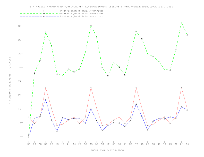204x157 pixels.
Task: Click red plus data point at hour 57 peak
Action: [136, 88]
